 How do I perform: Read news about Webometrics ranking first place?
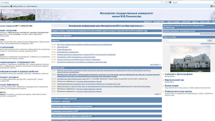pyautogui.click(x=84, y=44)
